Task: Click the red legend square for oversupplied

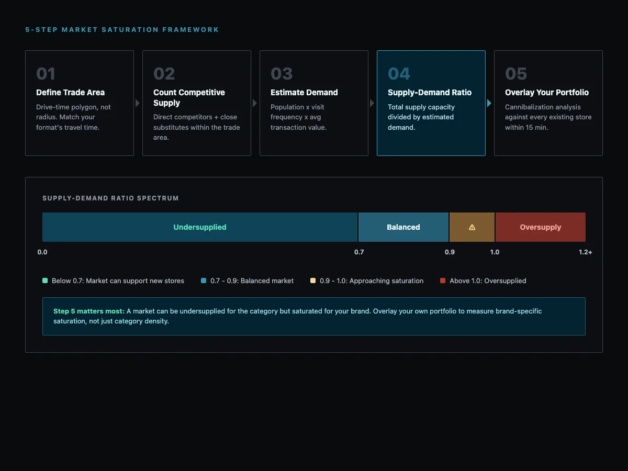Action: click(443, 281)
